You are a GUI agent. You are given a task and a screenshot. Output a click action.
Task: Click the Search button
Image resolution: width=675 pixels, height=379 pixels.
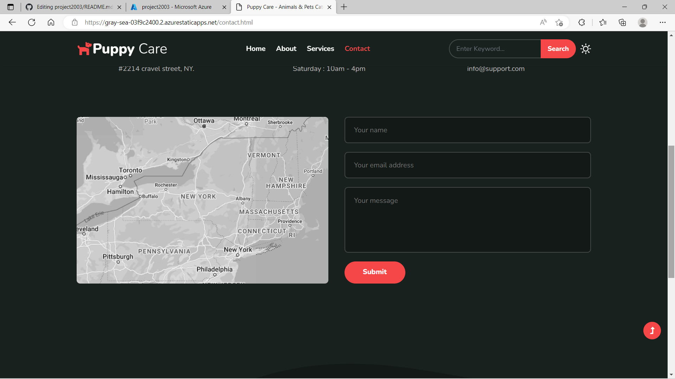(558, 48)
